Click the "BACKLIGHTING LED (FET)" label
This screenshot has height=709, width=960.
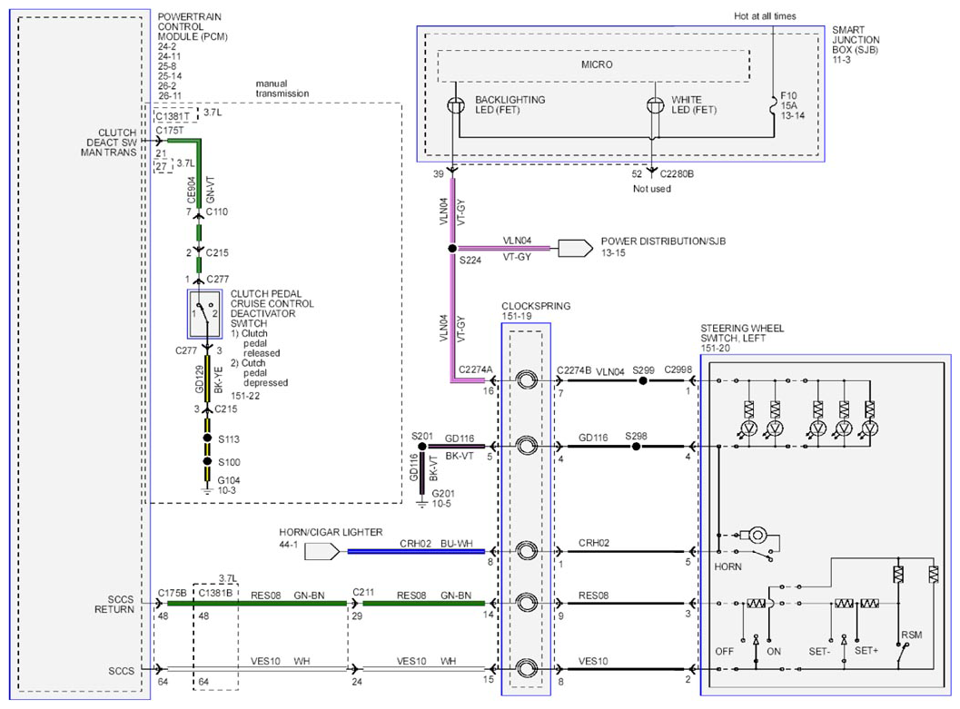510,104
